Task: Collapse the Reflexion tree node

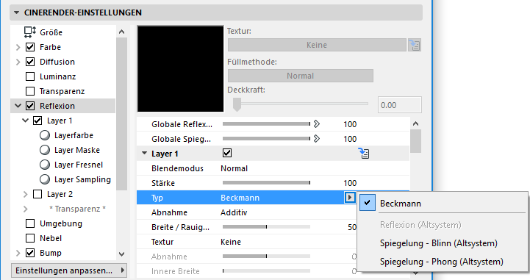Action: [x=18, y=106]
